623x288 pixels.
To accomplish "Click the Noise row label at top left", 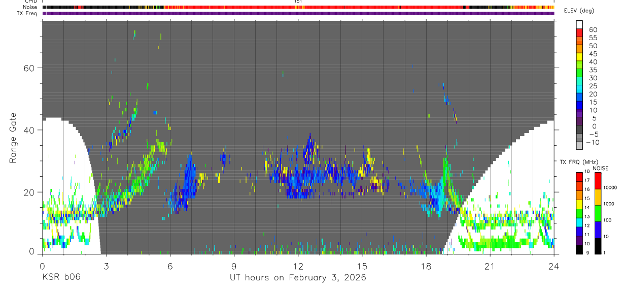I will coord(30,7).
